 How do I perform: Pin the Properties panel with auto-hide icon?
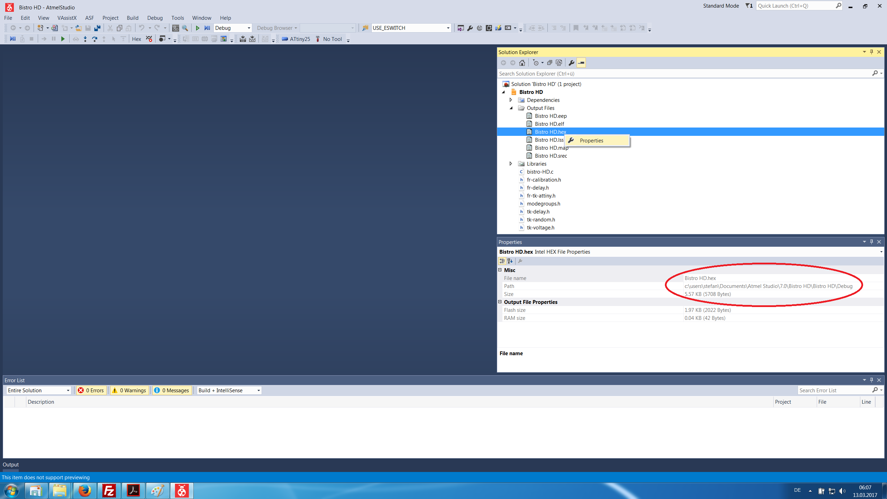[871, 242]
